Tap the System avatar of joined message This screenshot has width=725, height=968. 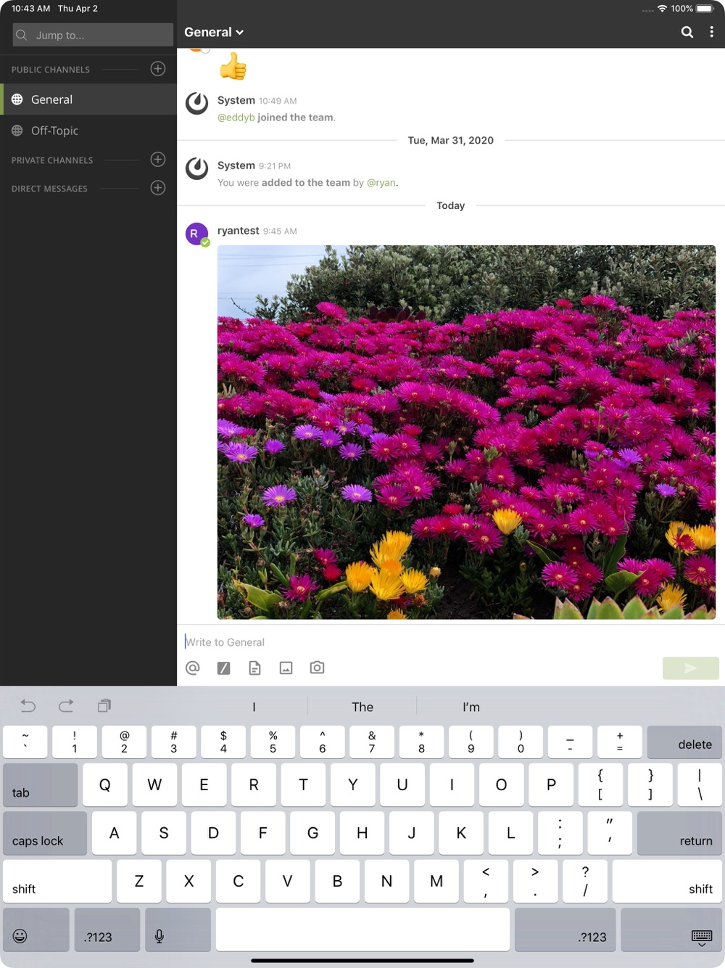point(196,103)
